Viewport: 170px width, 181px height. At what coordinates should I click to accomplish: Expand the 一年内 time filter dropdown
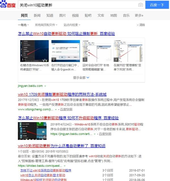click(x=24, y=25)
